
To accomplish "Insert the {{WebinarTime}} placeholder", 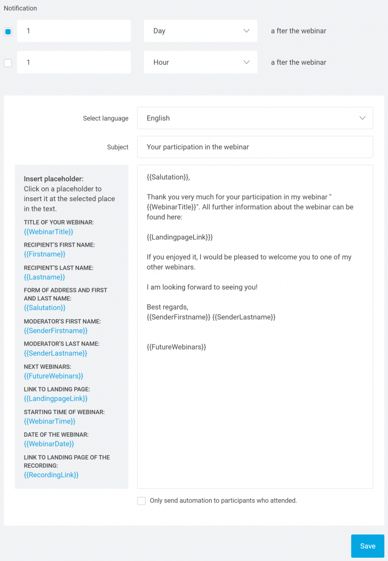I will 50,421.
